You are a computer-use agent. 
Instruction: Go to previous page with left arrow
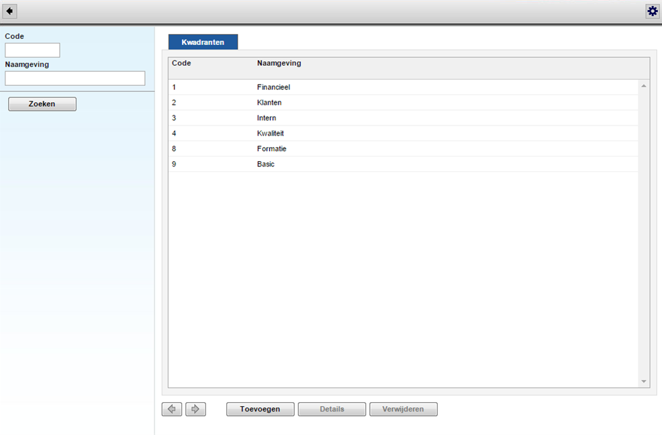(172, 409)
